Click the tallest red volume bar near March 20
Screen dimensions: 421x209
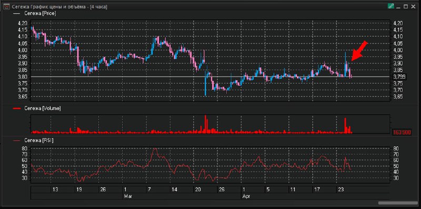tap(206, 124)
